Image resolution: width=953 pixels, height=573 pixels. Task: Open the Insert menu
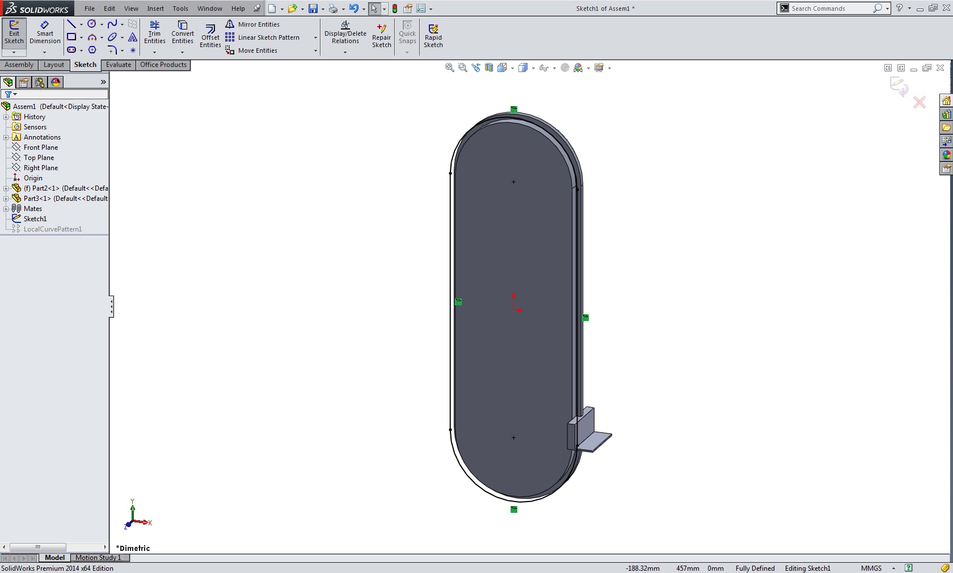tap(155, 9)
